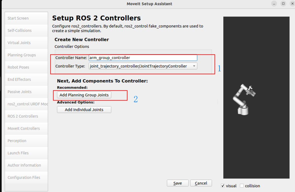
Task: Switch to Launch Files page
Action: coord(26,153)
